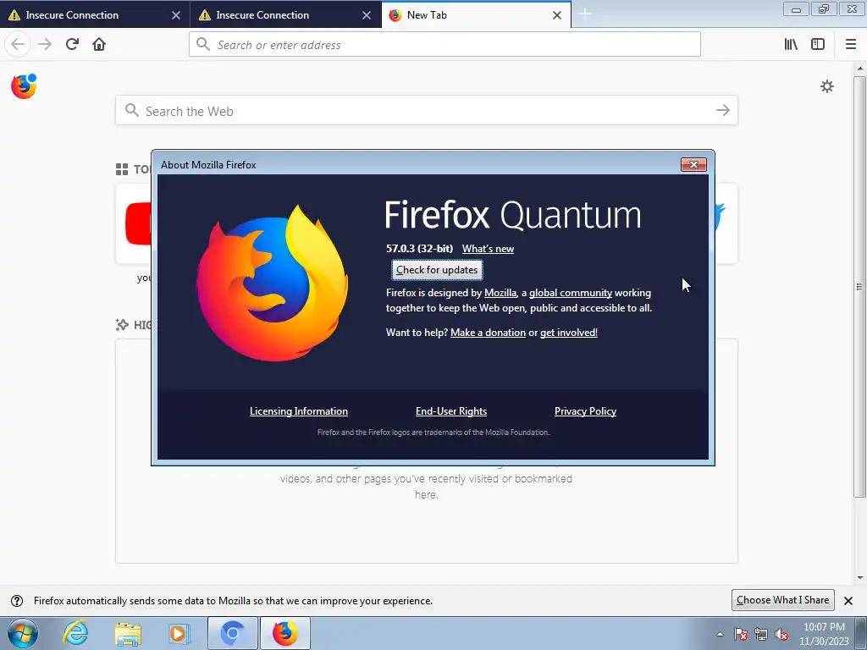Screen dimensions: 867x650
Task: Click the address bar input field
Action: [445, 44]
